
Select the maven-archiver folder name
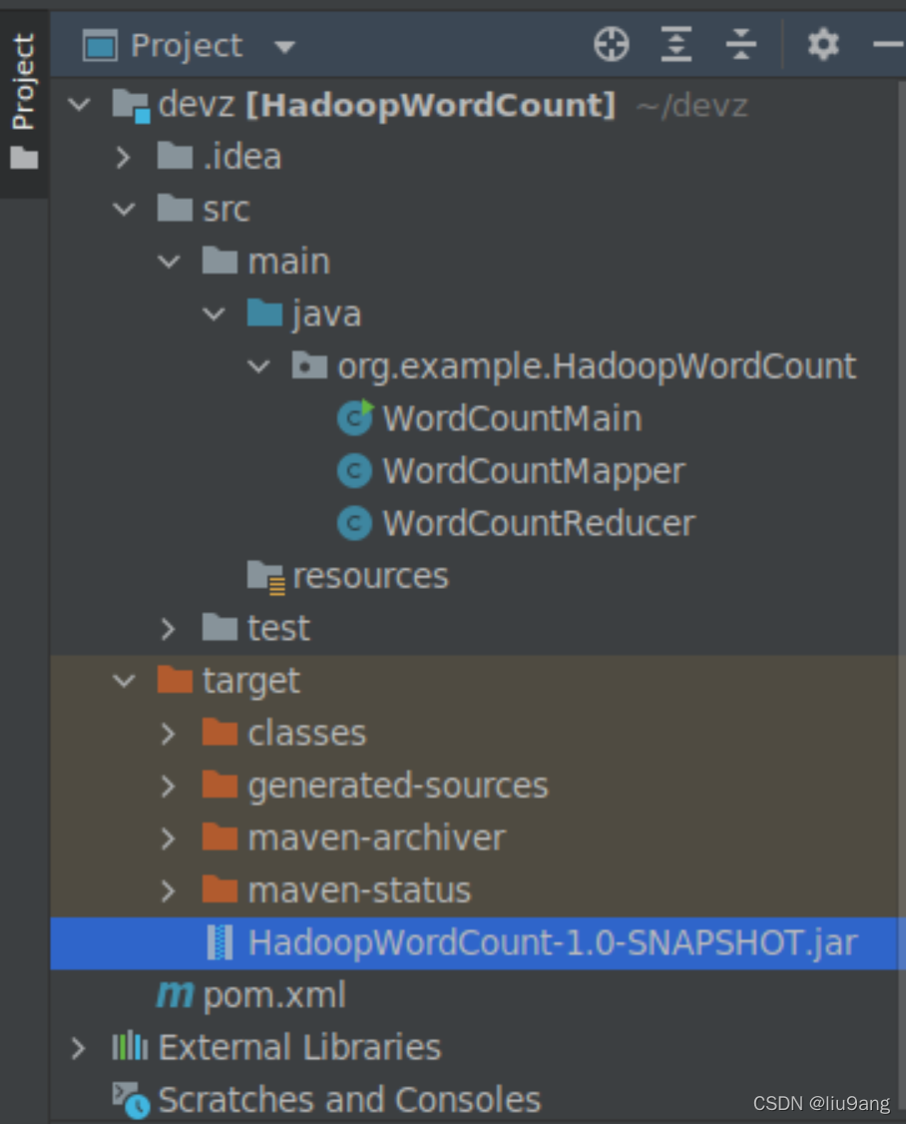(x=377, y=839)
